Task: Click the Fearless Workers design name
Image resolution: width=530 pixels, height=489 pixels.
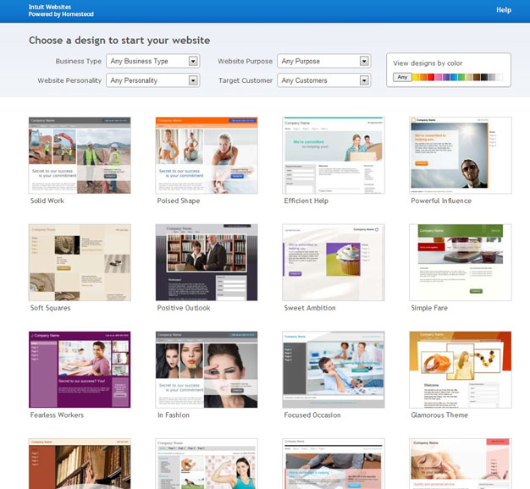Action: (57, 415)
